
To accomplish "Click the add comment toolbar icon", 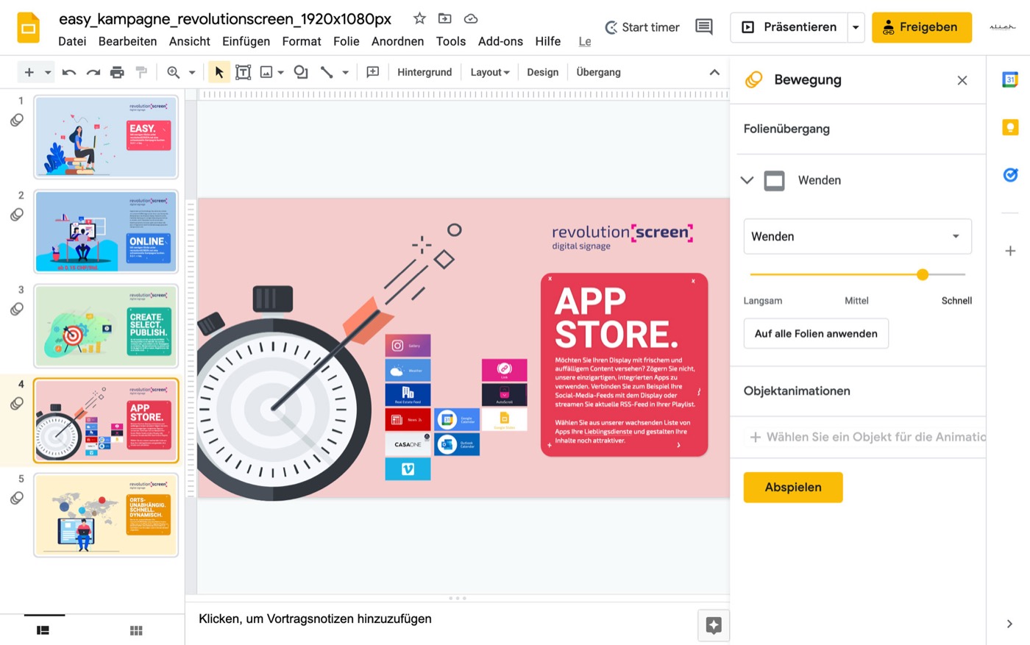I will coord(373,72).
